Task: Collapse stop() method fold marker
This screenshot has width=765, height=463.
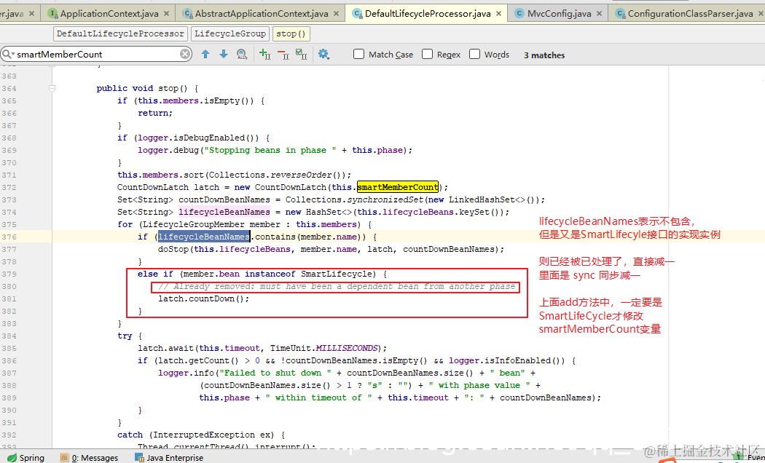Action: click(x=52, y=88)
